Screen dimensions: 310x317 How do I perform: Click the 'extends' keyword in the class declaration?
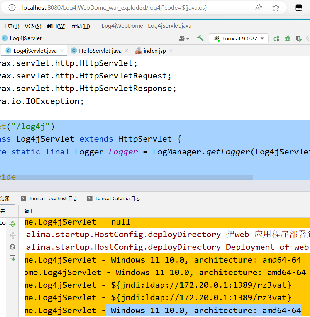(x=96, y=139)
